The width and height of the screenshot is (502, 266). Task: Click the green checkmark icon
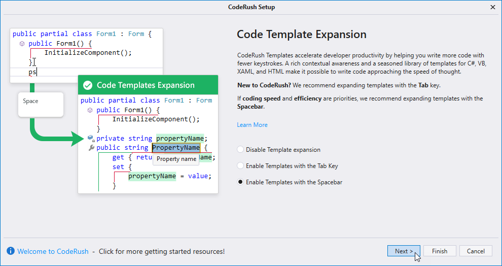[88, 85]
